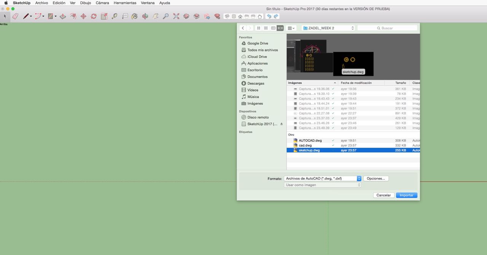This screenshot has height=255, width=487.
Task: Sort by Fecha de modificación column
Action: coord(361,83)
